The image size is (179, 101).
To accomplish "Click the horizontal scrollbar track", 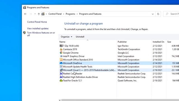I will click(120, 100).
